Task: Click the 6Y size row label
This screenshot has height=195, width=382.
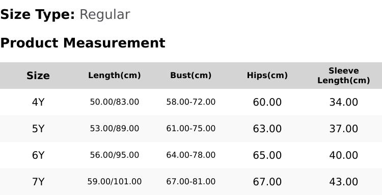Action: pyautogui.click(x=38, y=155)
